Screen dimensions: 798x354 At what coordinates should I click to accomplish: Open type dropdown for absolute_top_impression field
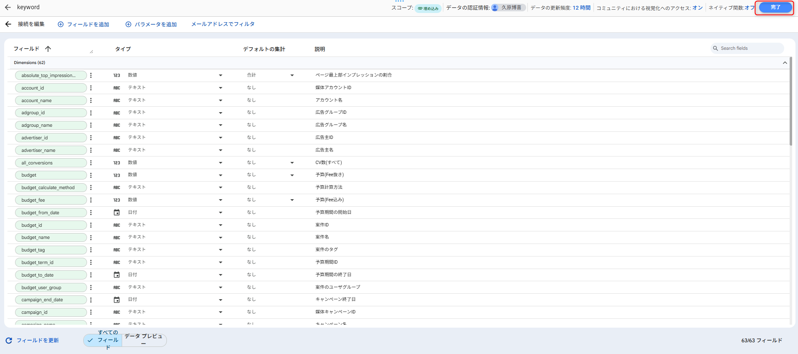[x=220, y=75]
